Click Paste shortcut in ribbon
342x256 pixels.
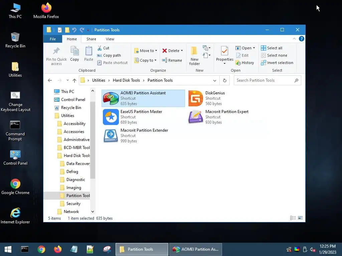point(113,63)
